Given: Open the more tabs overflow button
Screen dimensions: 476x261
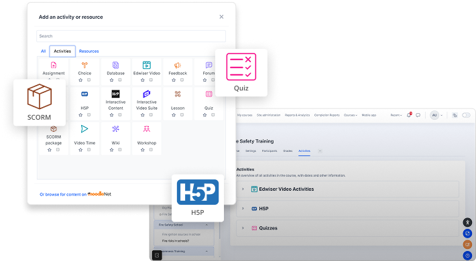Looking at the screenshot, I should point(320,151).
